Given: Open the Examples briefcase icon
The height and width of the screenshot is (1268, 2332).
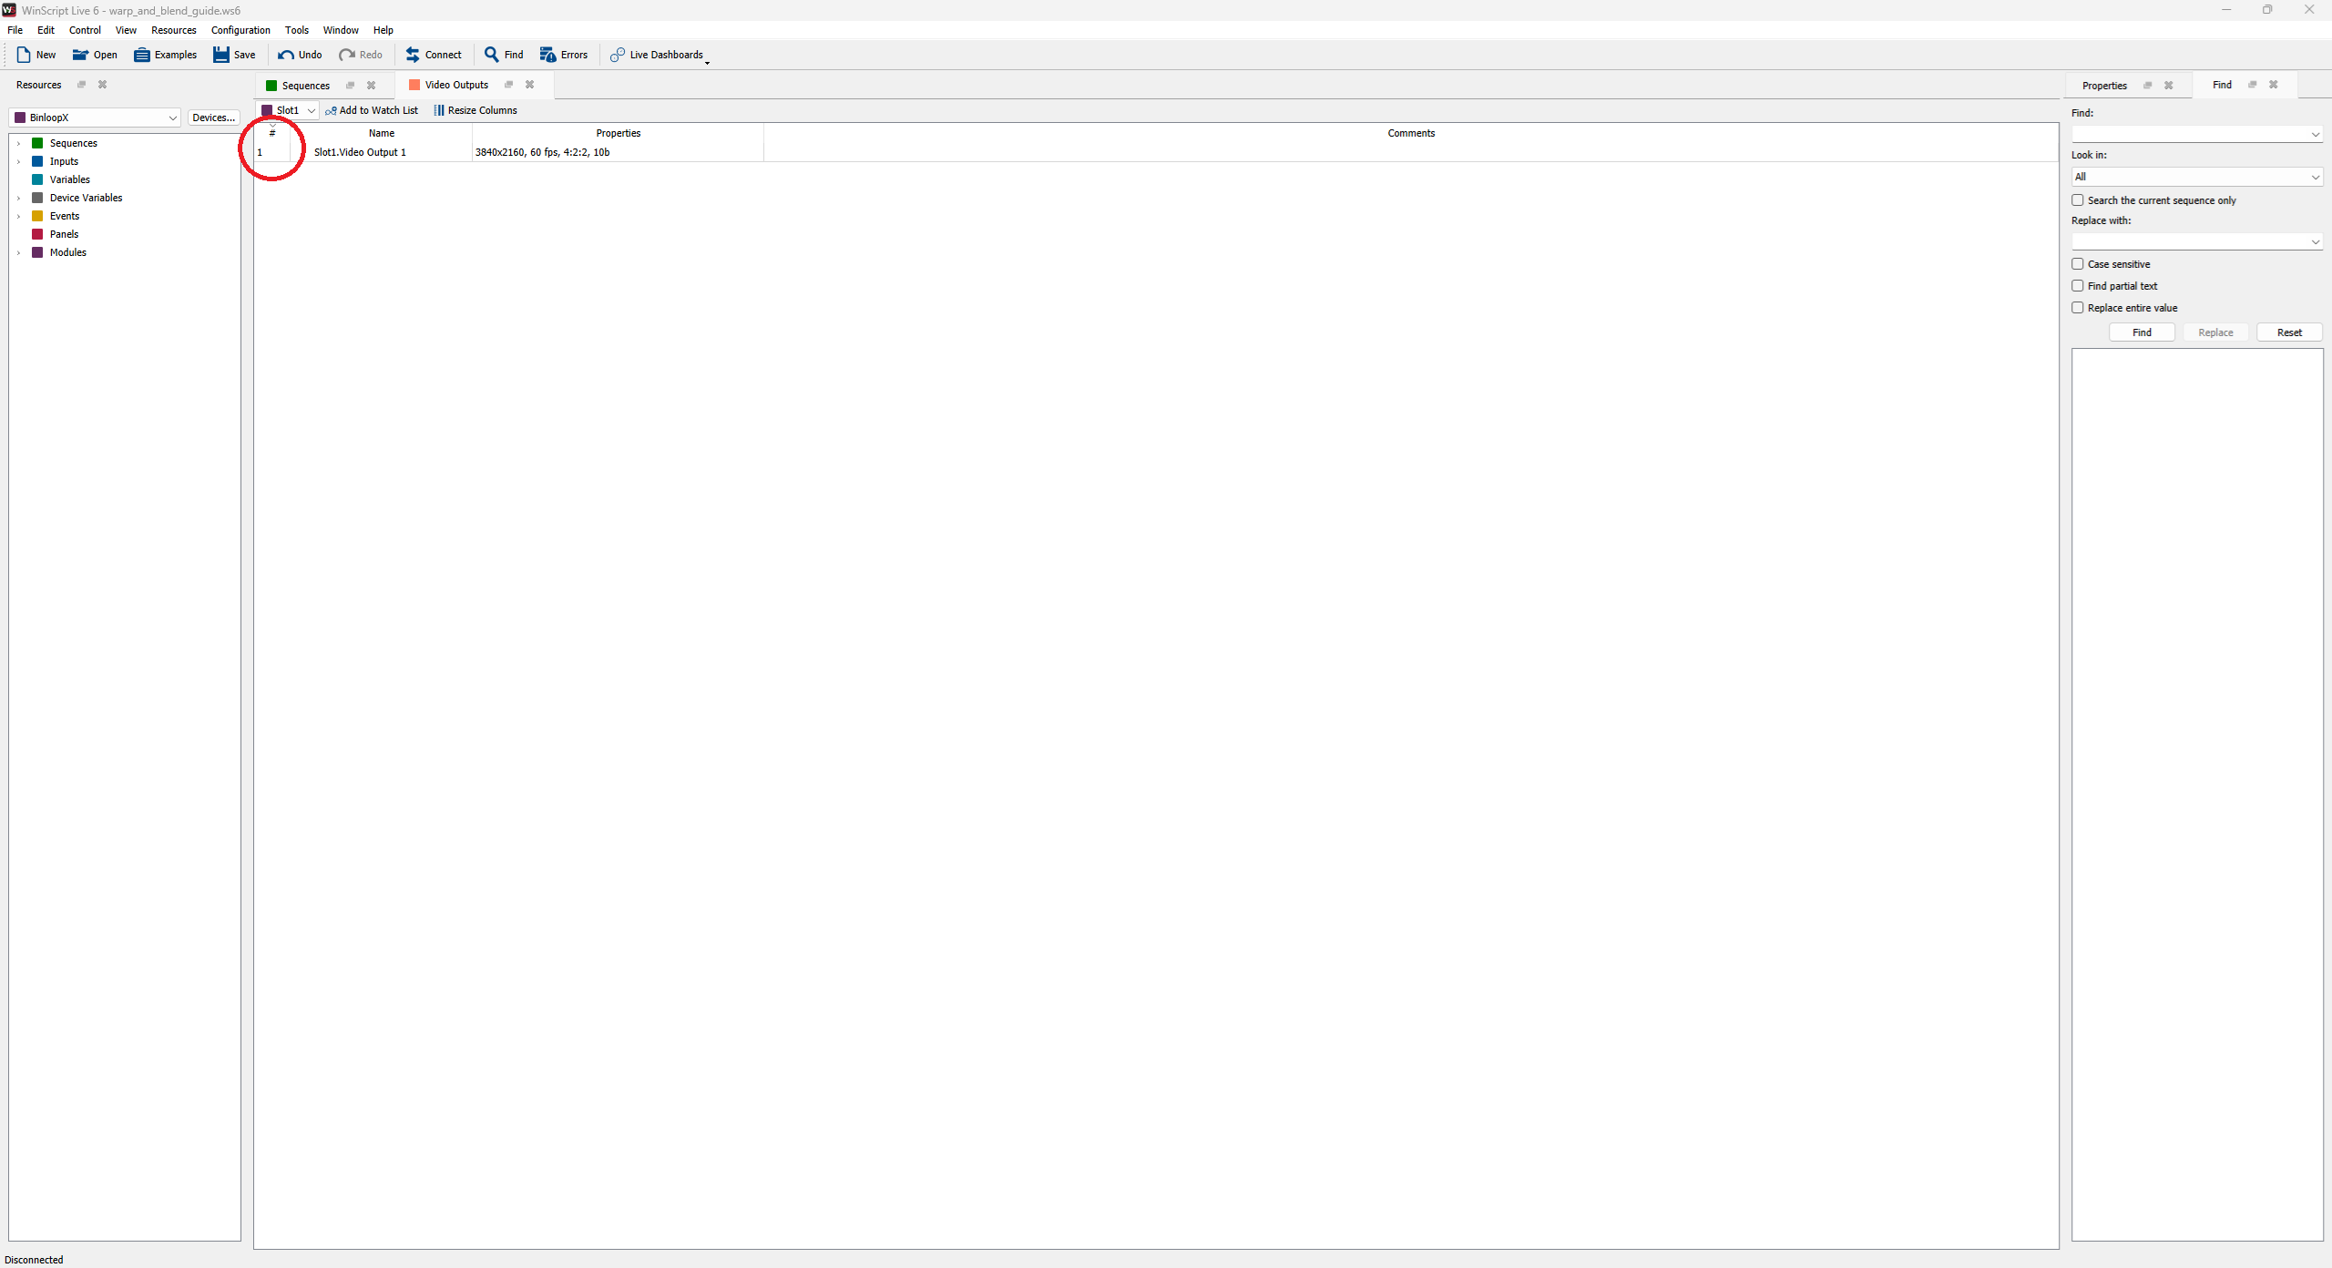Looking at the screenshot, I should point(142,55).
